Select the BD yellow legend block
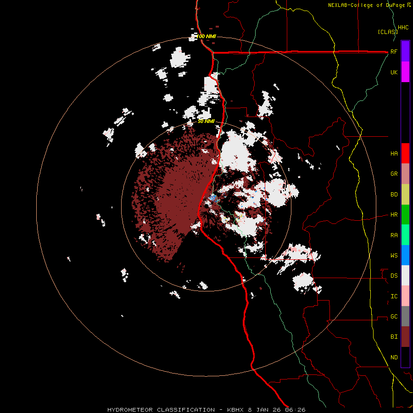Screen dimensions: 413x413 405,195
